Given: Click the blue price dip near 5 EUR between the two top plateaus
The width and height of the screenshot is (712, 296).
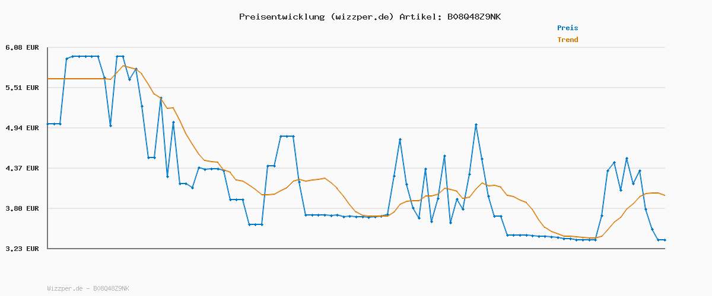Looking at the screenshot, I should [110, 126].
